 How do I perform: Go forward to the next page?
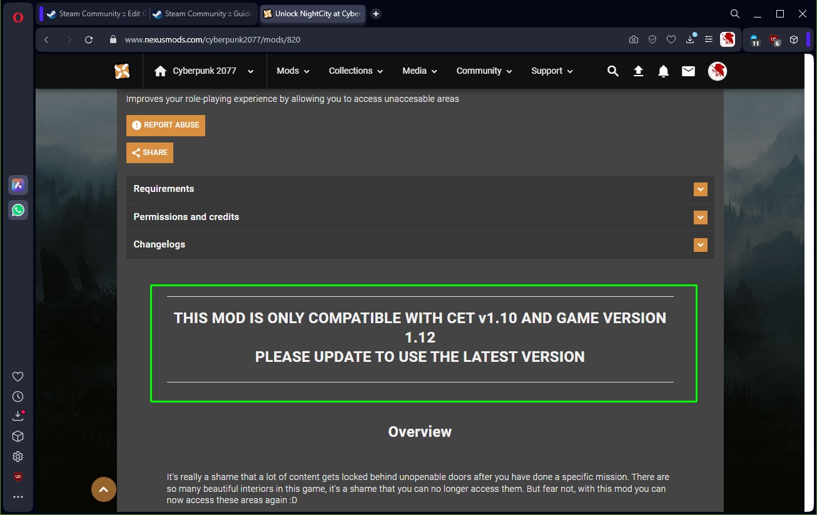(x=68, y=39)
